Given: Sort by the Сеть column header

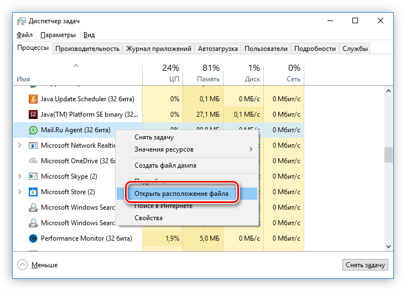Looking at the screenshot, I should (284, 74).
